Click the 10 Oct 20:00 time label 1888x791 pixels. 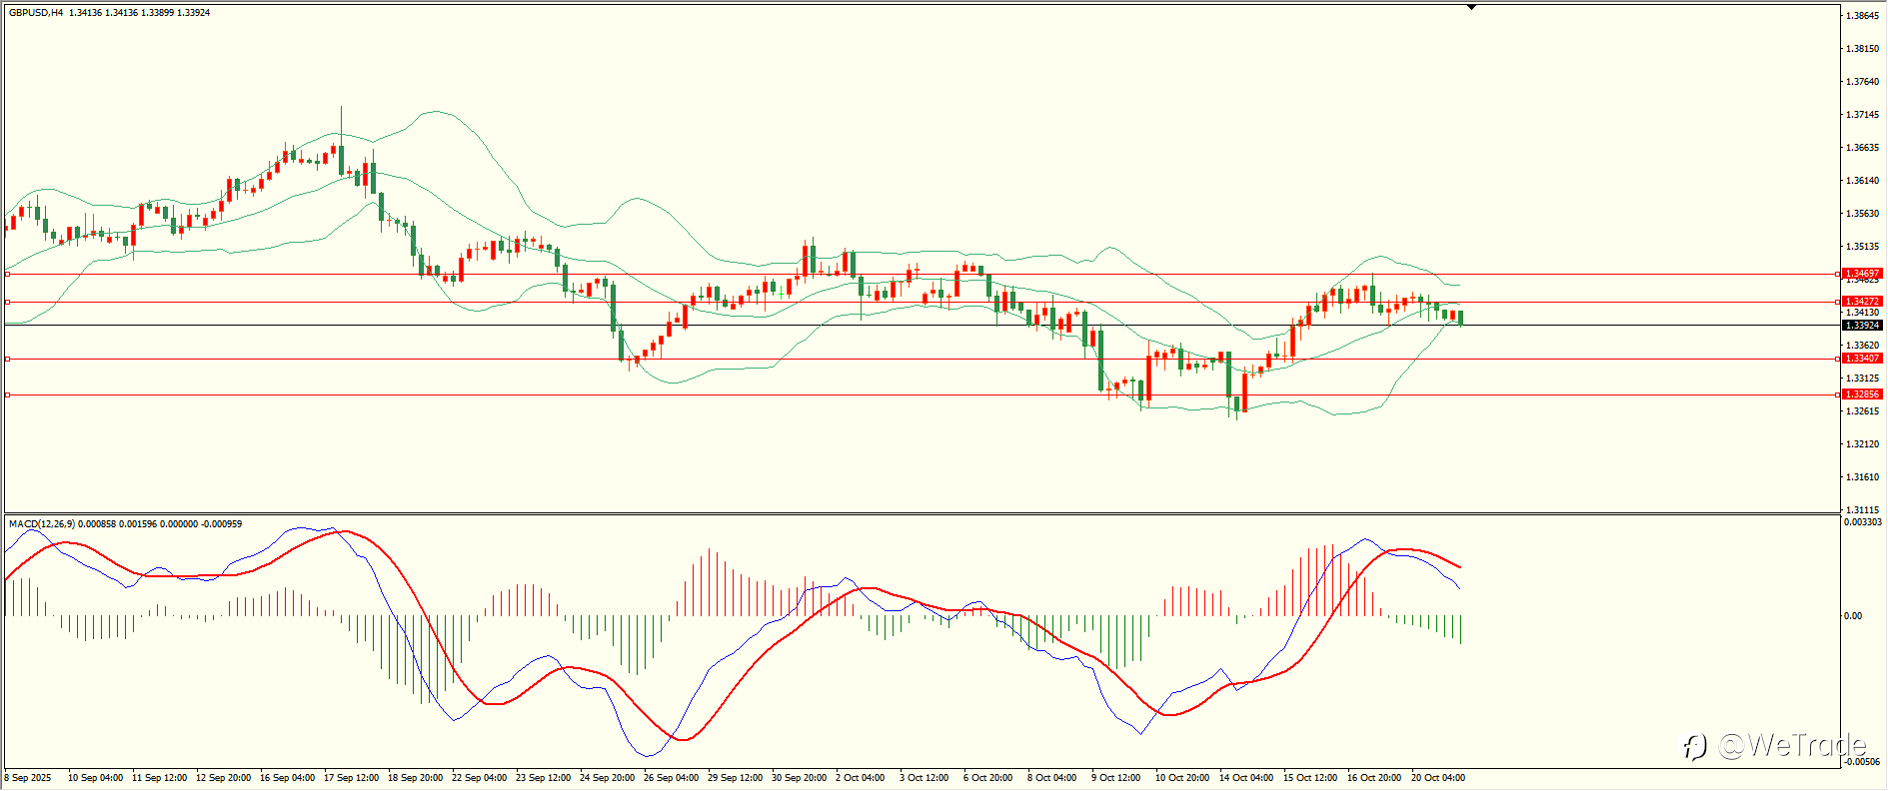coord(1182,778)
